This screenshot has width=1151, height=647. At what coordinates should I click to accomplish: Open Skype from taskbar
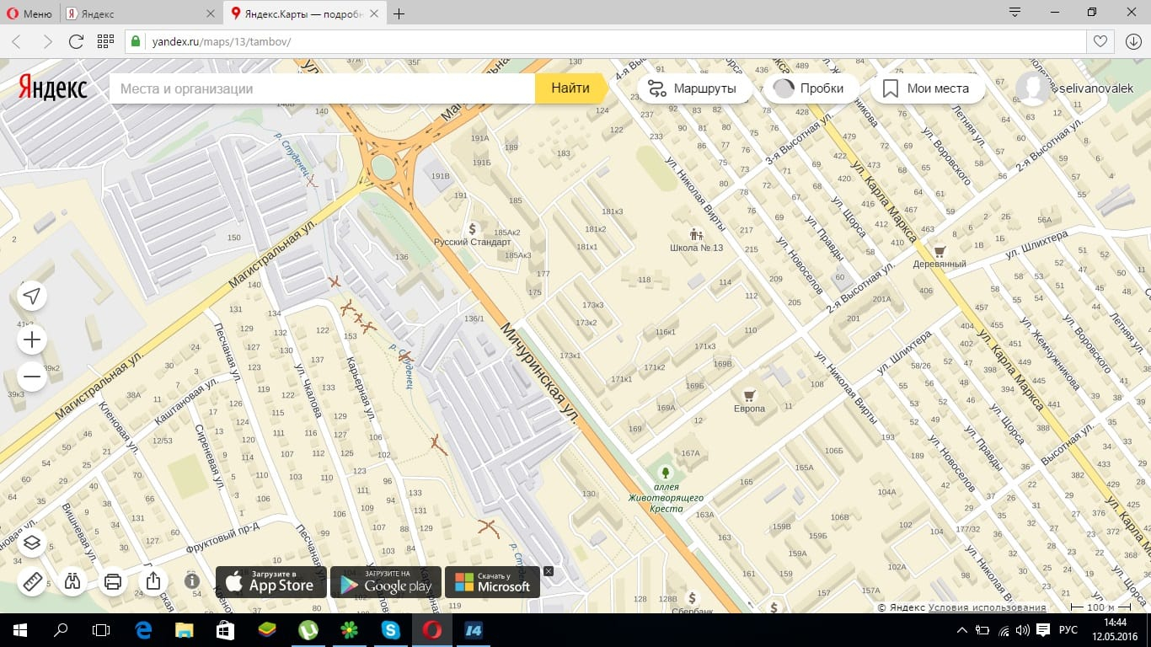click(391, 629)
